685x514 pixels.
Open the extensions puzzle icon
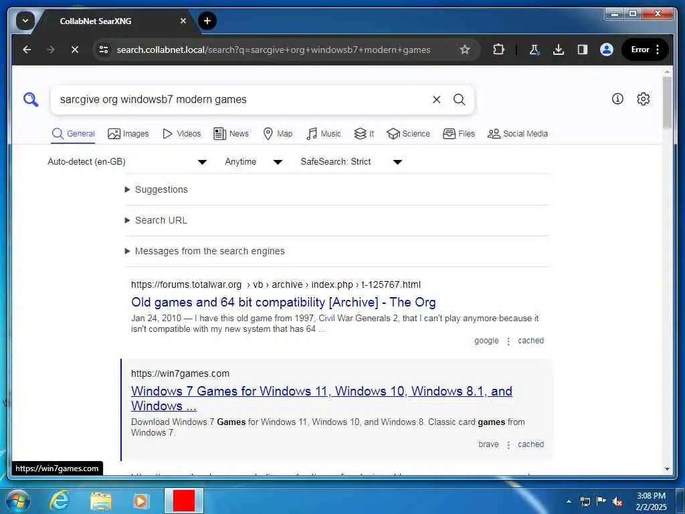tap(498, 50)
